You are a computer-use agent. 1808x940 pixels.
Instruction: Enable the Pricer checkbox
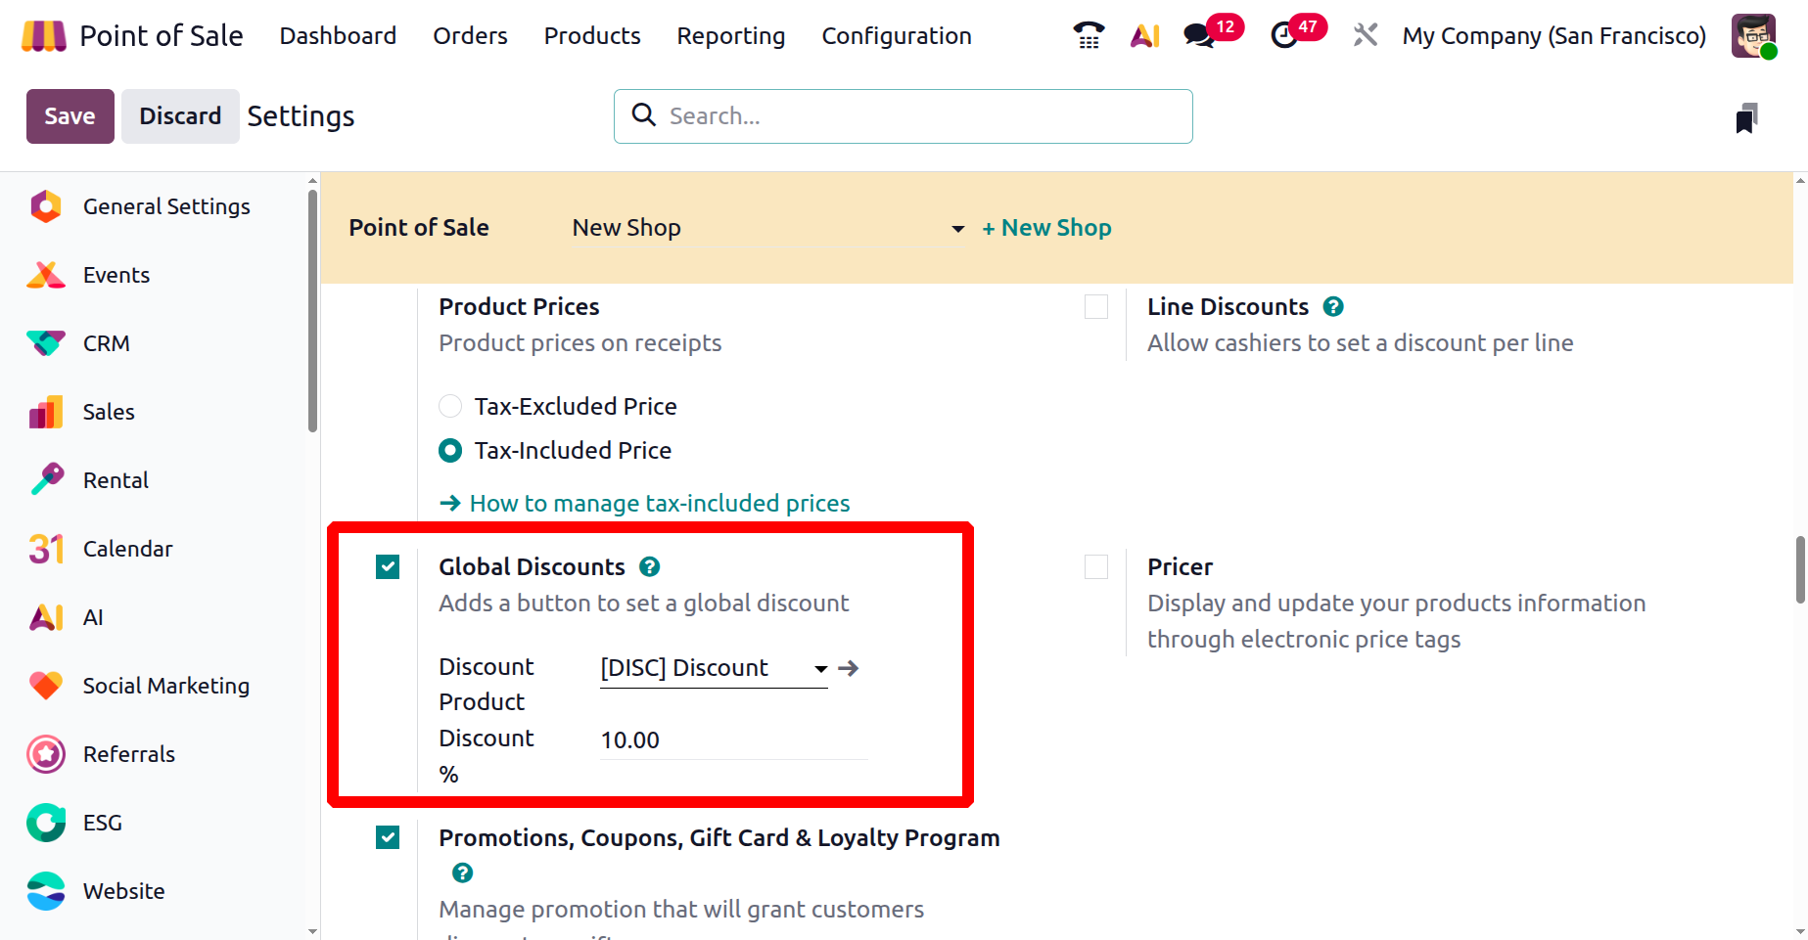(1096, 567)
